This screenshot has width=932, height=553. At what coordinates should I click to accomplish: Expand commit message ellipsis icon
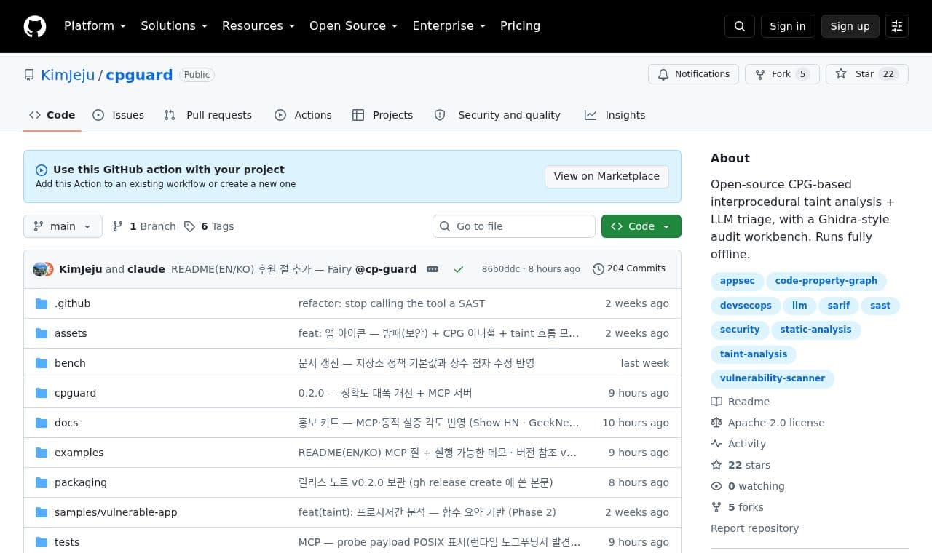[433, 269]
